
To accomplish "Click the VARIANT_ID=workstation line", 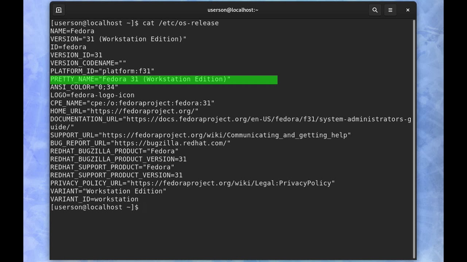I will point(94,199).
